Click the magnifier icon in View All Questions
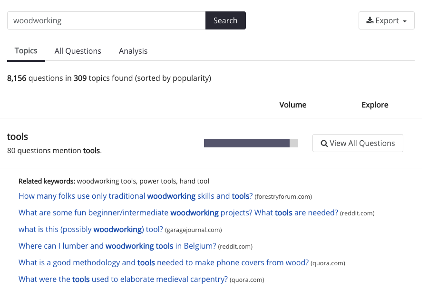 click(324, 144)
